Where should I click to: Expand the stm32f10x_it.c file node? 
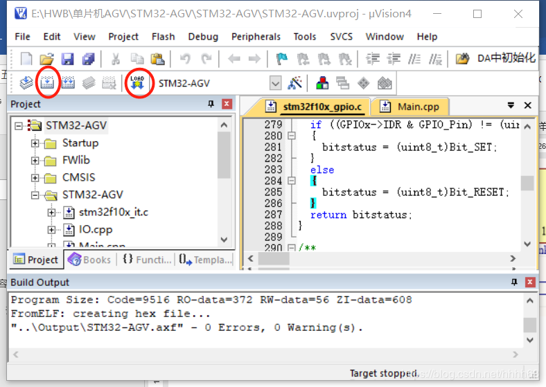click(51, 213)
